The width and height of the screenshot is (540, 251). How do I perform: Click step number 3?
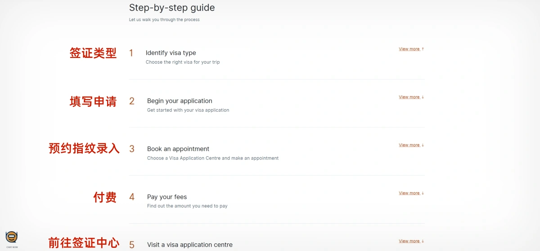(132, 149)
